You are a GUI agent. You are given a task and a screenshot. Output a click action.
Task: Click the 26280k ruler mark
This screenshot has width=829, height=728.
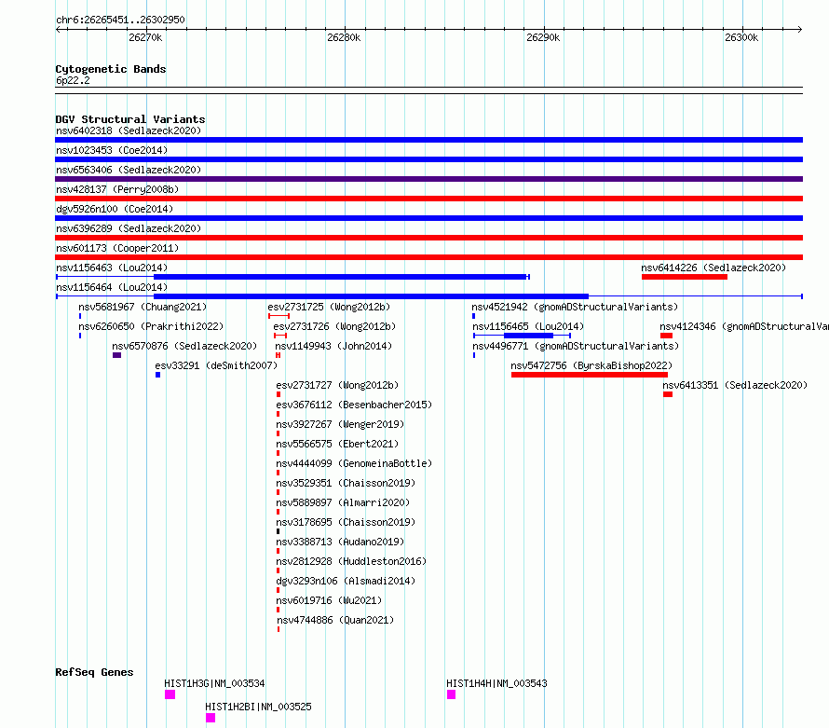point(344,37)
